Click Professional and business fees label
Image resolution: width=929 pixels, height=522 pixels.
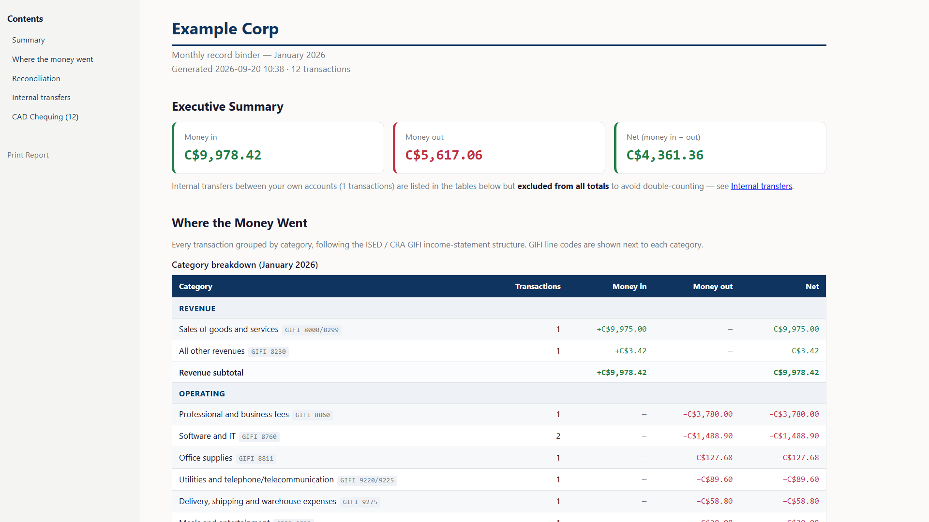[x=234, y=414]
